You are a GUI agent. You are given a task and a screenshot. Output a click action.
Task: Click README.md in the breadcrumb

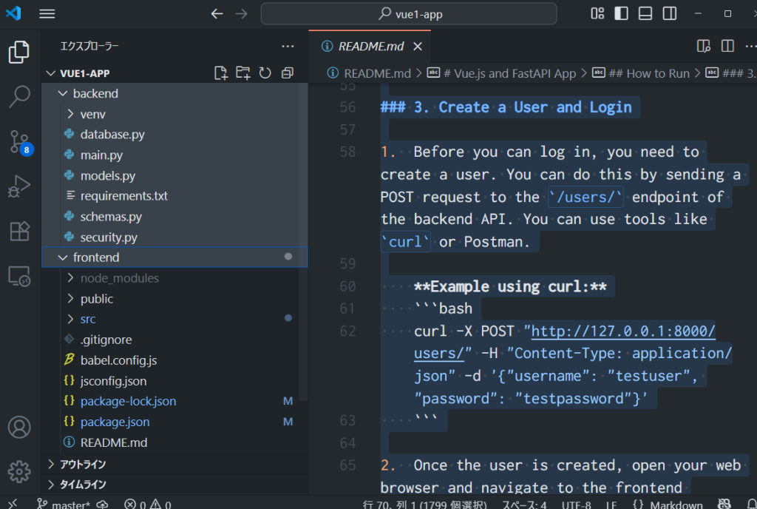[x=376, y=73]
